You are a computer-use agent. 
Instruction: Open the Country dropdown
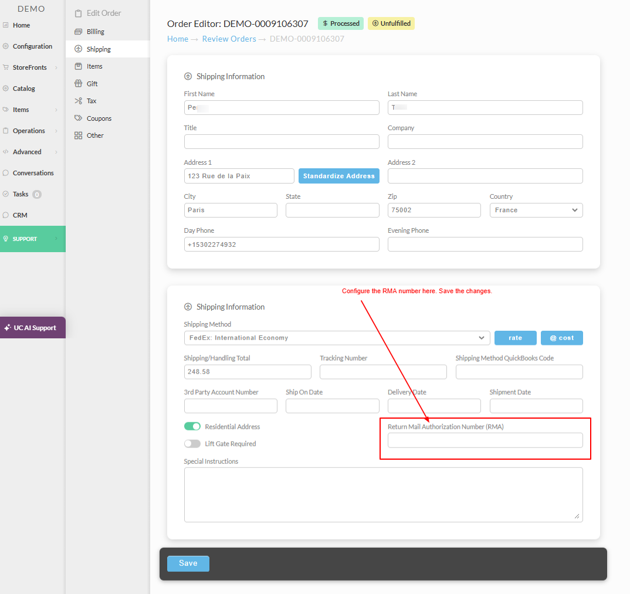point(536,210)
